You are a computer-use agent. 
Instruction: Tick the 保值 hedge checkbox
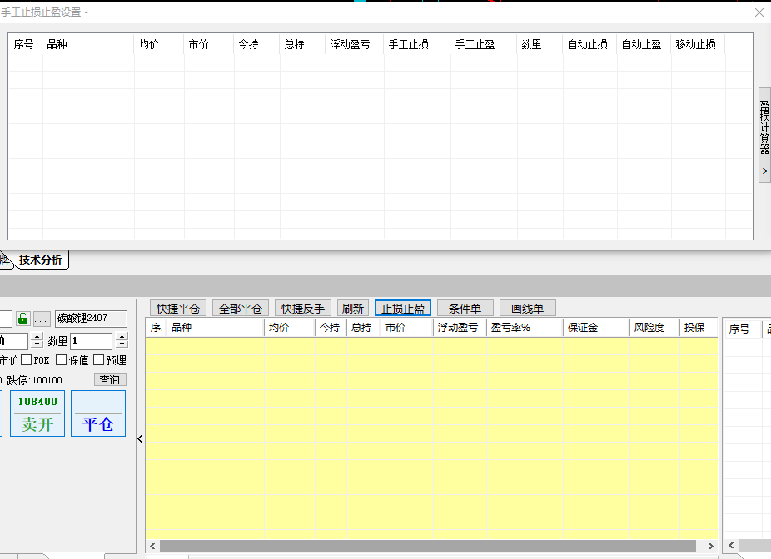click(62, 360)
